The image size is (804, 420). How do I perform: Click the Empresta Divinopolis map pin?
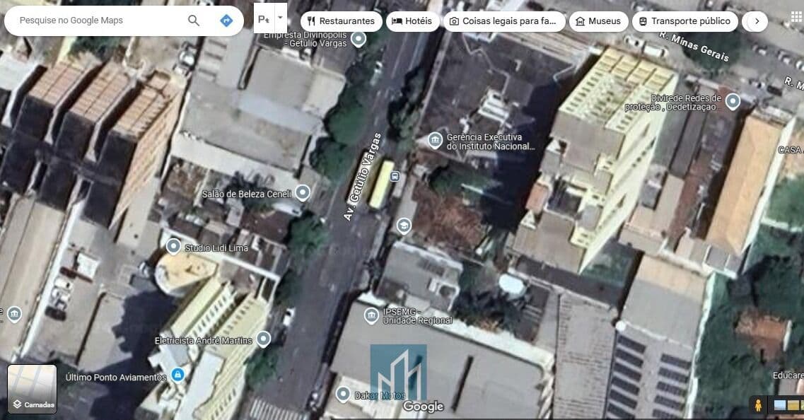pos(359,39)
